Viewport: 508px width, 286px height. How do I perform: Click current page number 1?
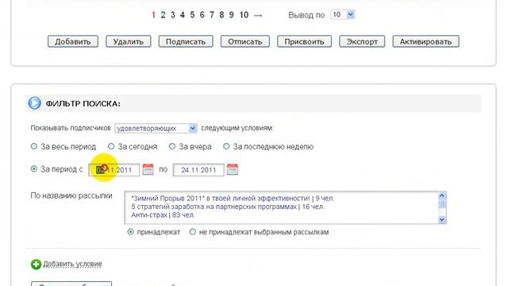coord(153,15)
